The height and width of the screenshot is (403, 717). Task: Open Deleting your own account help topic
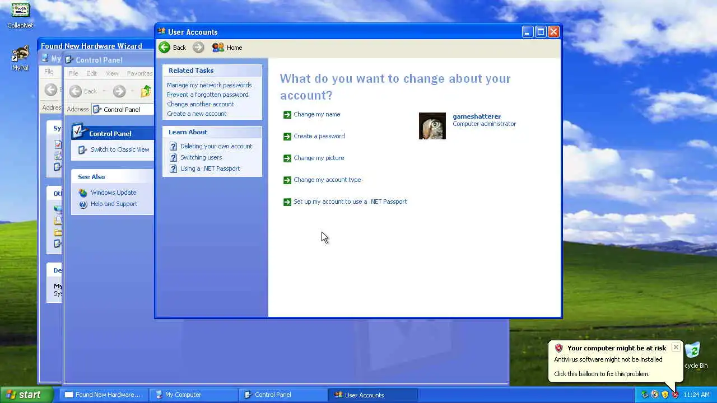pos(216,146)
